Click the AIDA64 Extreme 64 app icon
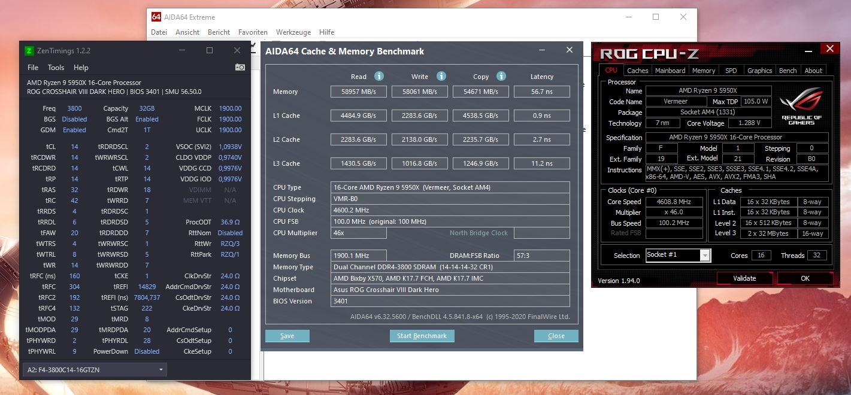Image resolution: width=851 pixels, height=395 pixels. coord(156,17)
